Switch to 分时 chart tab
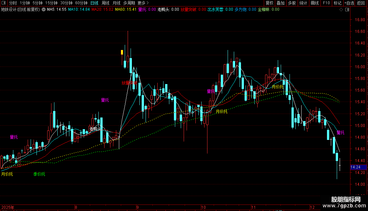Screen dimensions: 368x211 point(13,3)
